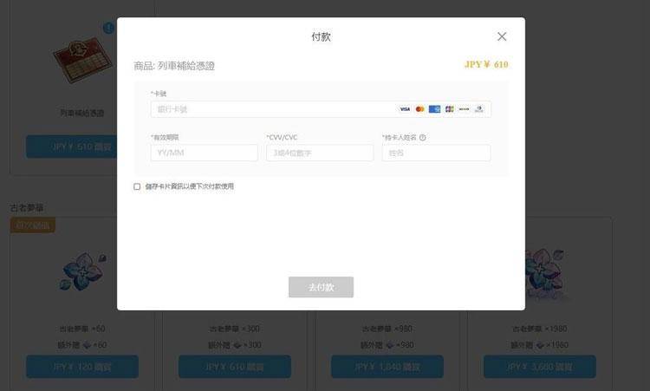Buy background pack for JPY ¥ 120
Image resolution: width=650 pixels, height=391 pixels.
coord(82,367)
